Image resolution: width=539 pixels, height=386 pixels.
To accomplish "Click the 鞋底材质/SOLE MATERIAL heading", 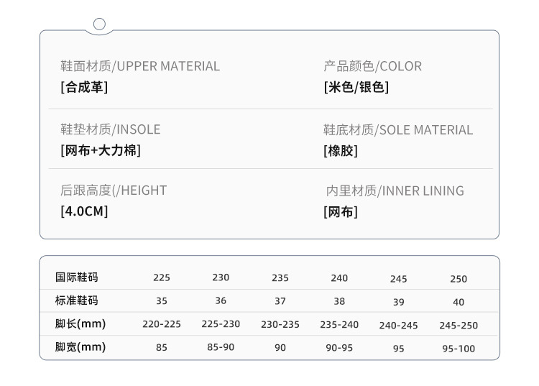I will [x=398, y=130].
